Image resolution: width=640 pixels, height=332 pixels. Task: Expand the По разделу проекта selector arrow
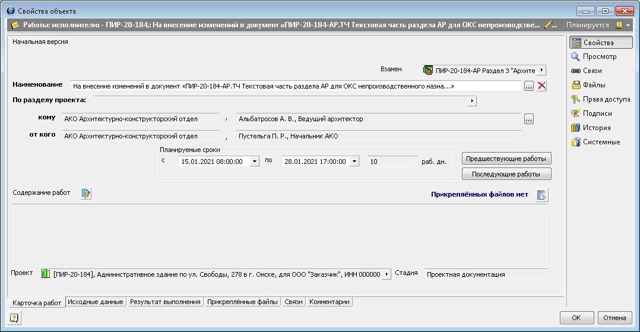pyautogui.click(x=472, y=101)
